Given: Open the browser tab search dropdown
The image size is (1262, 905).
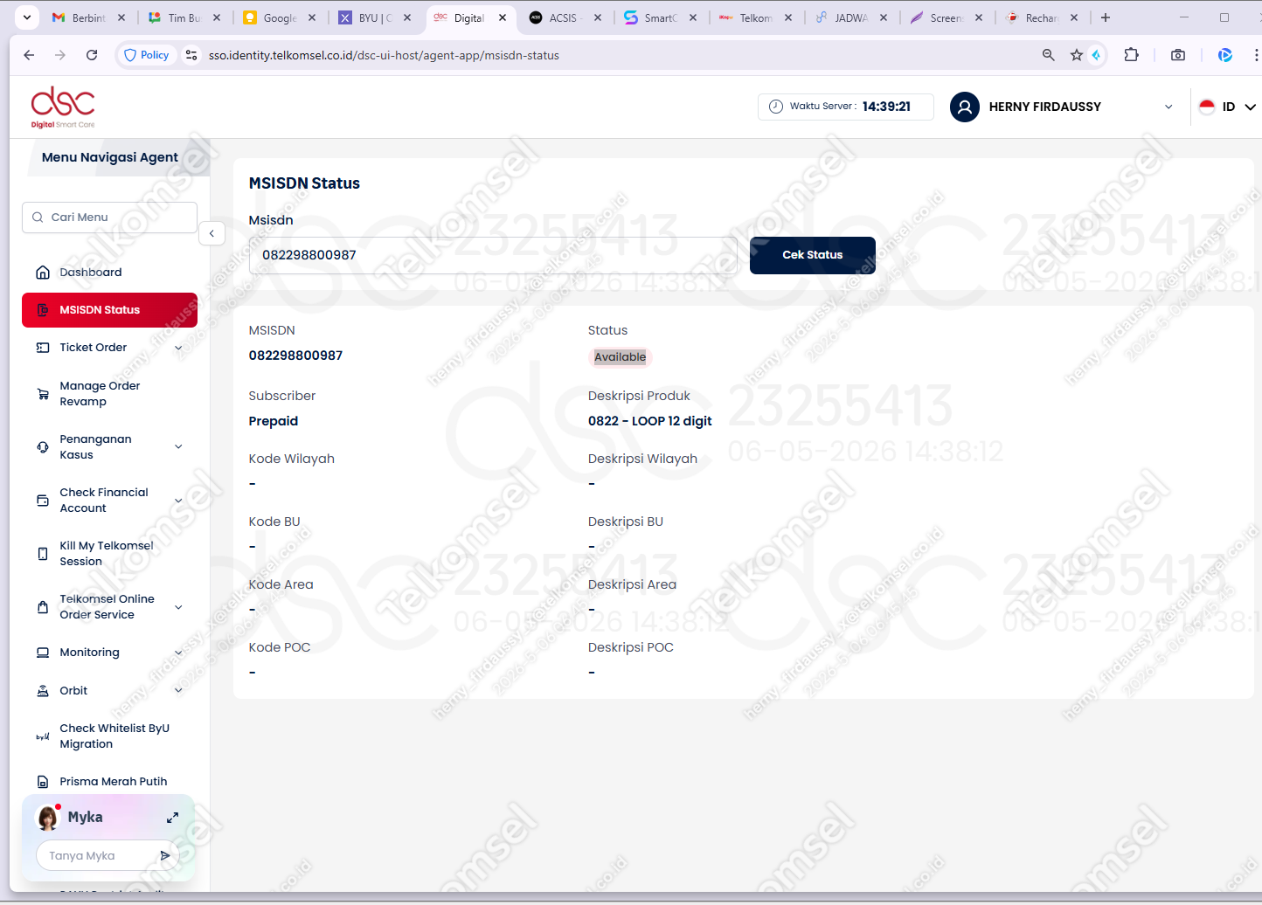Looking at the screenshot, I should coord(27,17).
